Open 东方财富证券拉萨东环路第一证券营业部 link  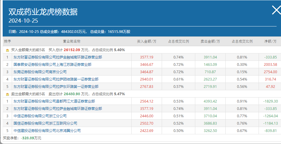tap(56, 86)
